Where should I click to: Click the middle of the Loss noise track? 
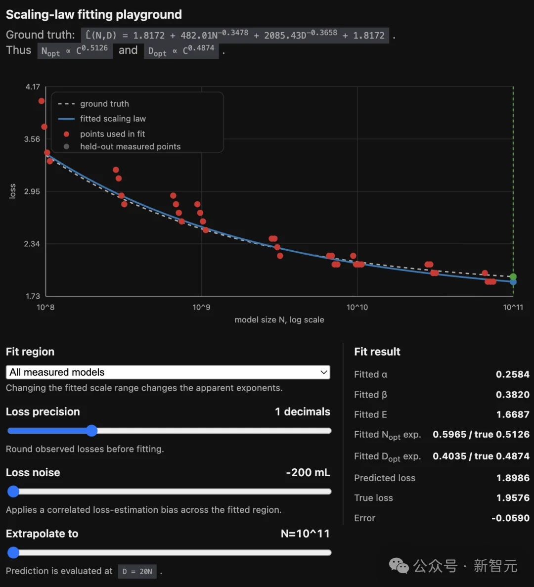click(x=169, y=491)
